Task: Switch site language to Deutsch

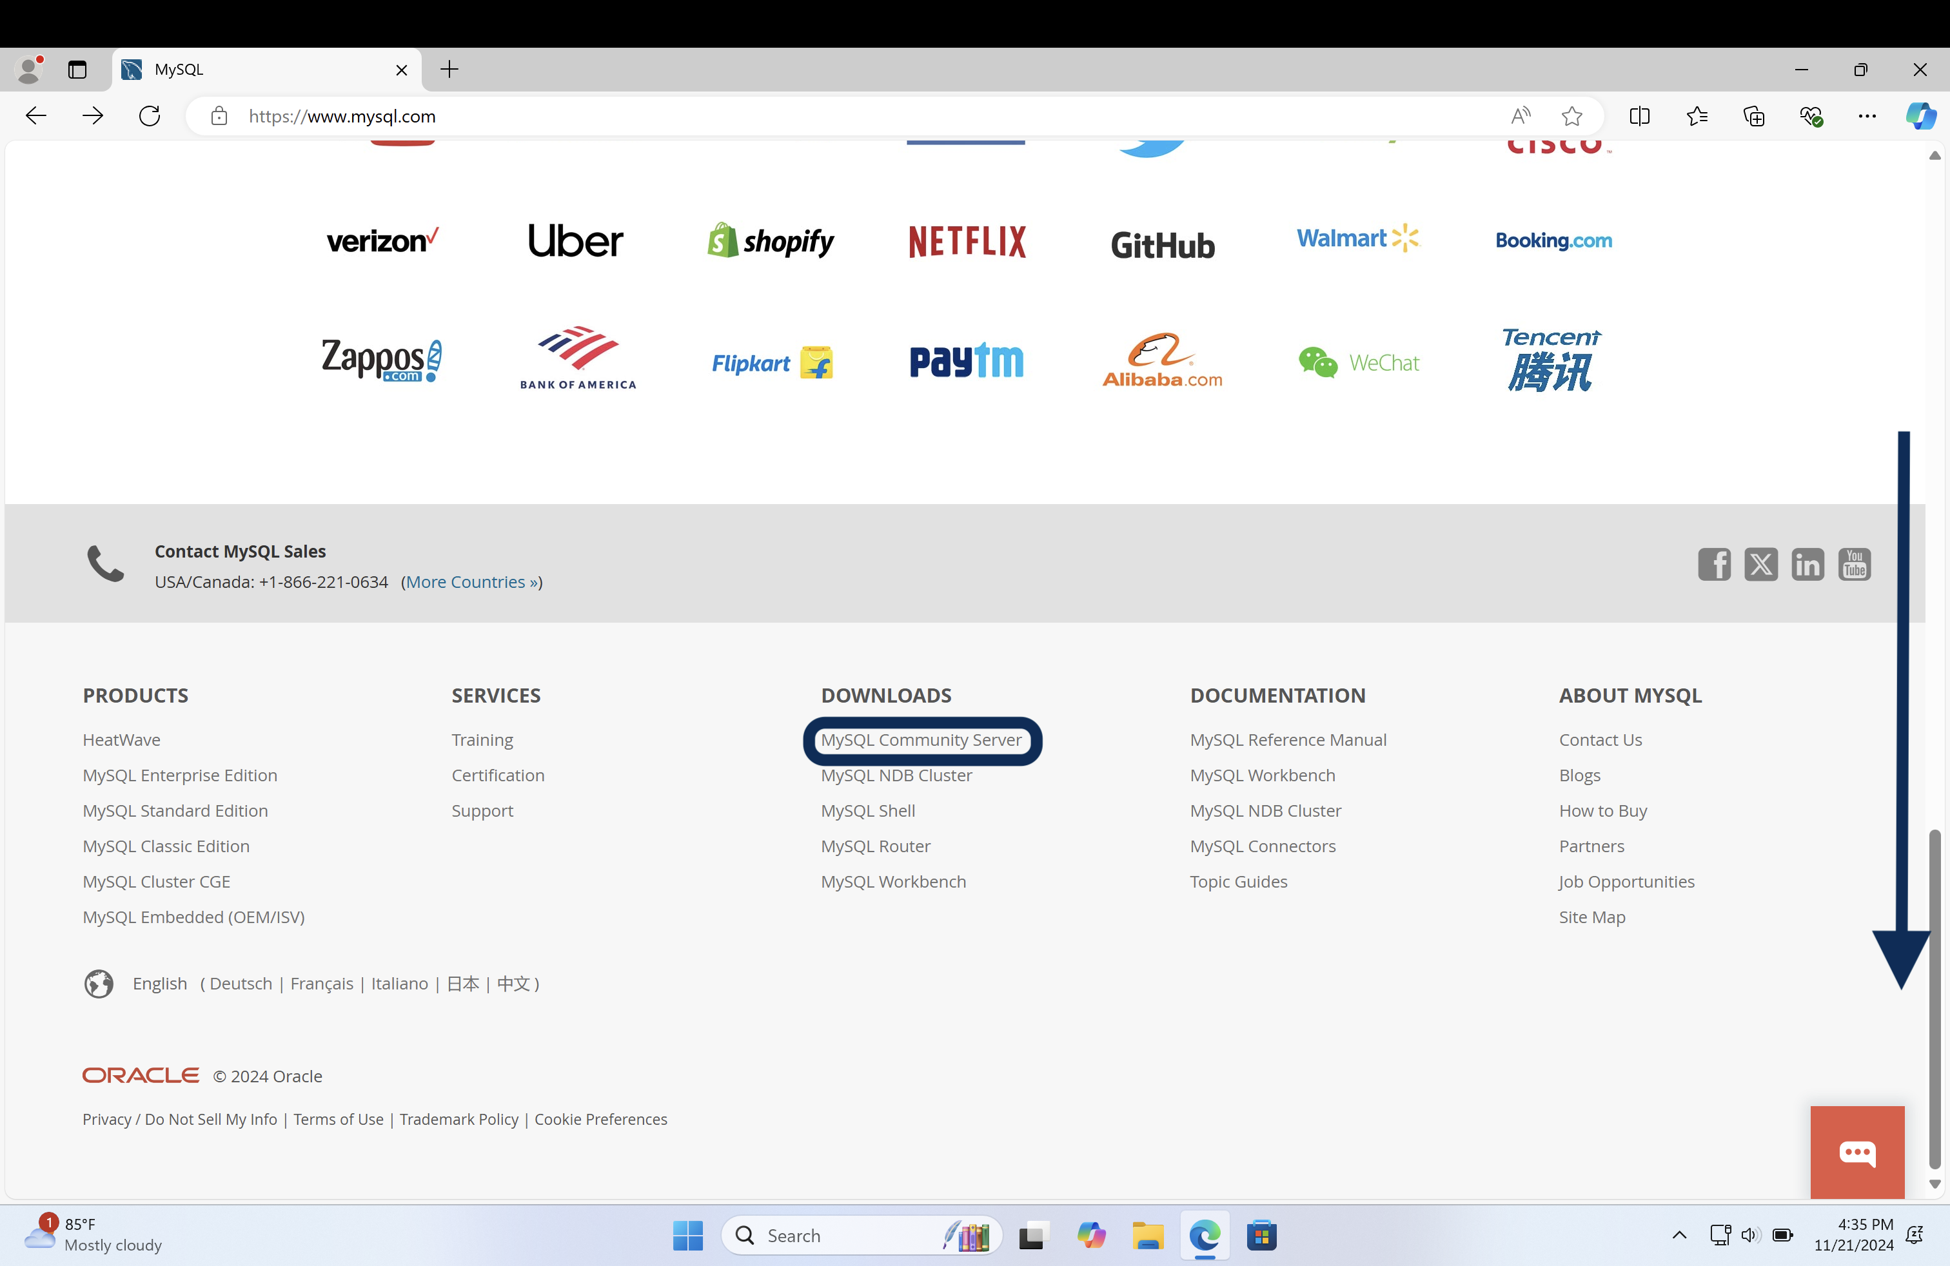Action: click(241, 984)
